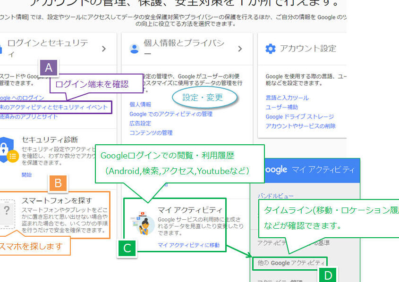Open Google でのアクティビティの管理 link
The image size is (399, 282).
[170, 114]
